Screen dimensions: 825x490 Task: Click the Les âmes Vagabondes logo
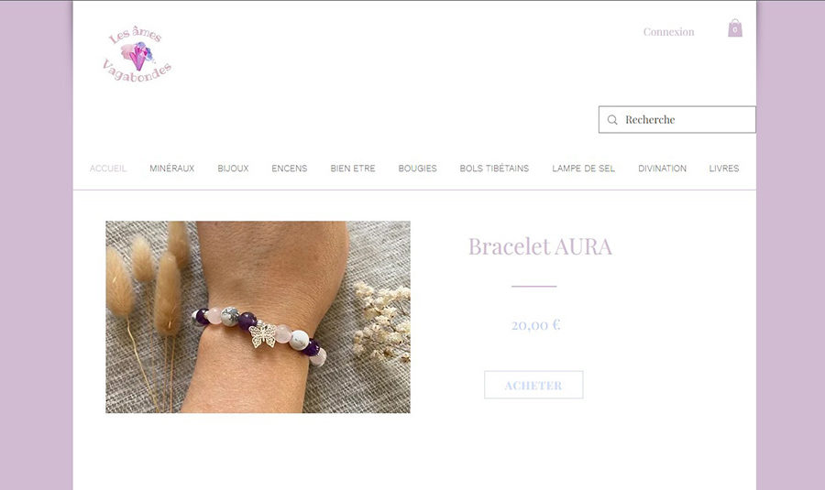point(137,54)
